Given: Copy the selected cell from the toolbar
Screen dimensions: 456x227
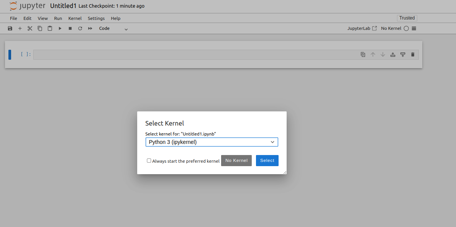Looking at the screenshot, I should tap(40, 28).
